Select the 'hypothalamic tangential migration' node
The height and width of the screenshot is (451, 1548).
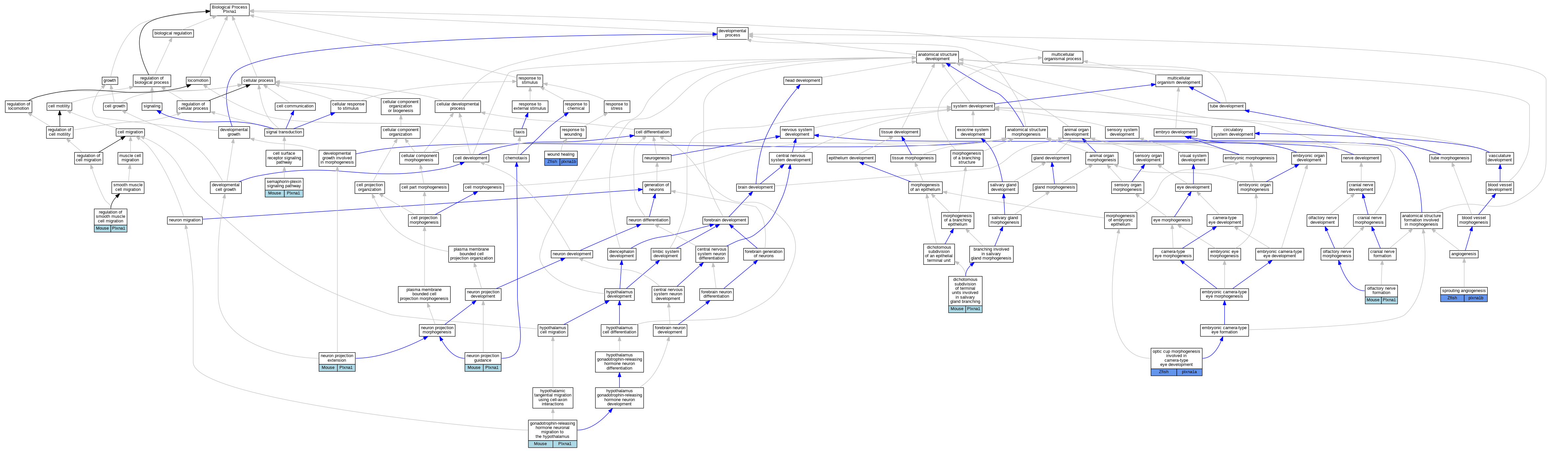pos(553,397)
